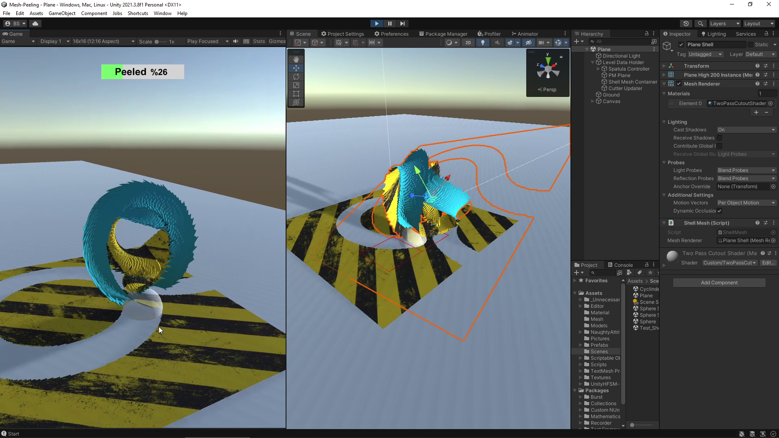Screen dimensions: 779x438
Task: Select the Rect transform tool
Action: pyautogui.click(x=296, y=94)
